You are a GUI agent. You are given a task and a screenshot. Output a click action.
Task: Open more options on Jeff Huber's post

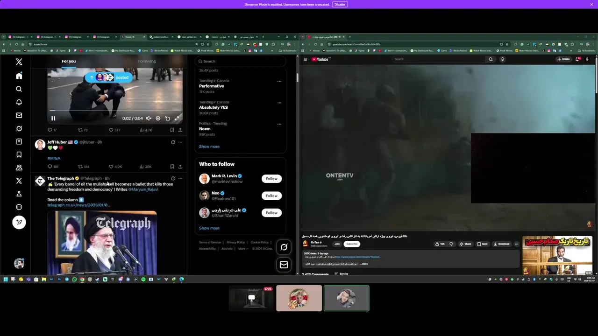coord(180,142)
